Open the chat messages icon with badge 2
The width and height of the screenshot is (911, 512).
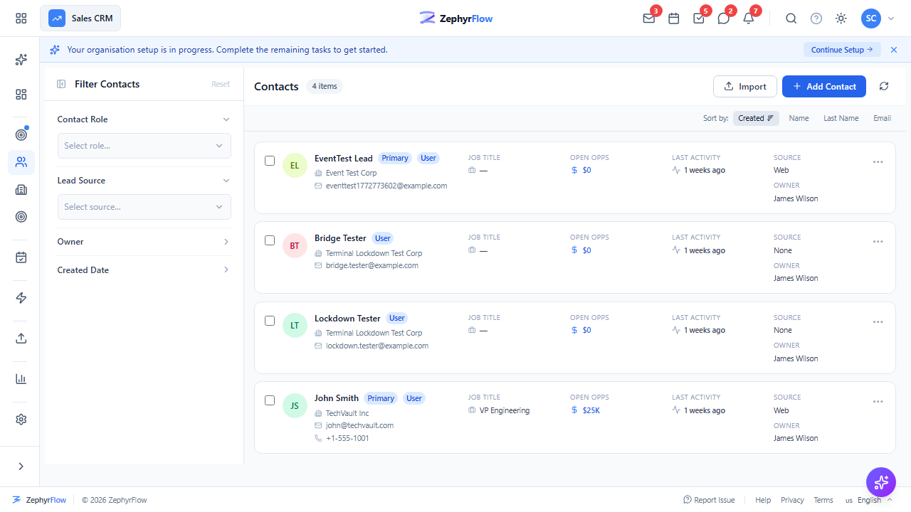point(724,18)
